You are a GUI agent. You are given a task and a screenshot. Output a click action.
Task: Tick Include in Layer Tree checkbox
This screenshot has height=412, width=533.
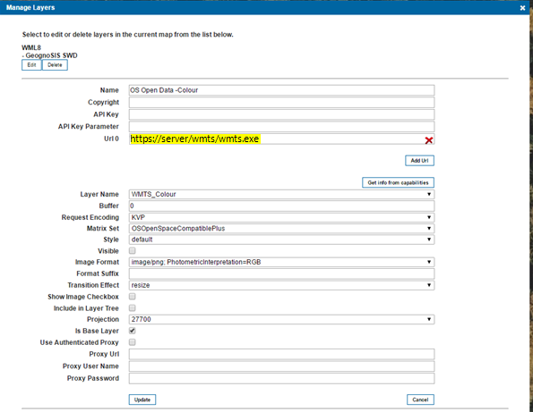(133, 308)
